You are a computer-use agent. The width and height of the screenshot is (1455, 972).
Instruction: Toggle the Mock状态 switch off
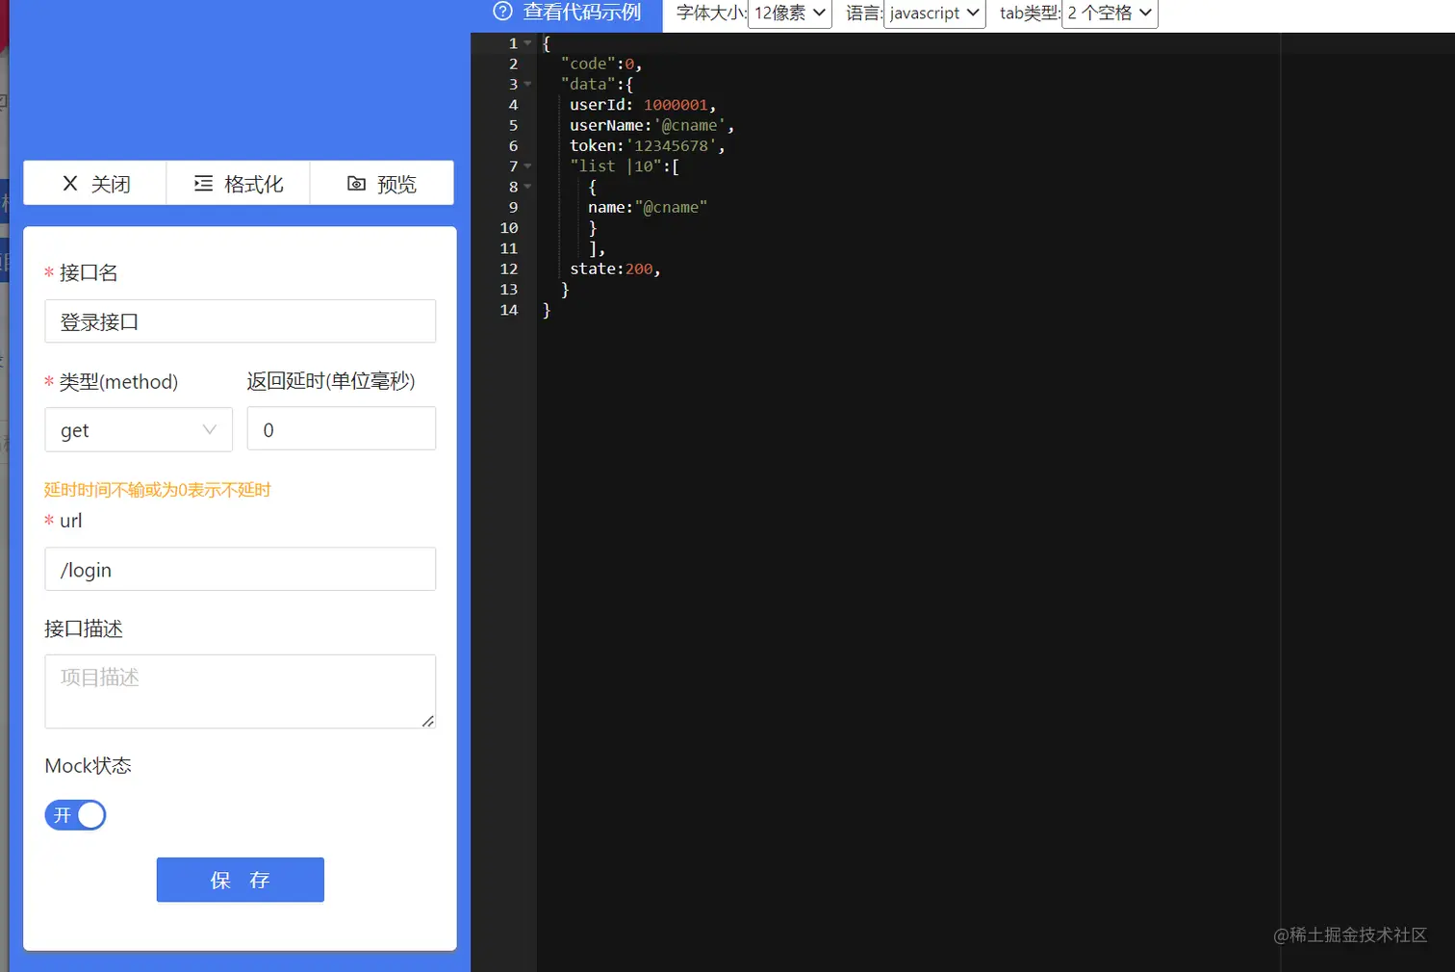(x=75, y=815)
